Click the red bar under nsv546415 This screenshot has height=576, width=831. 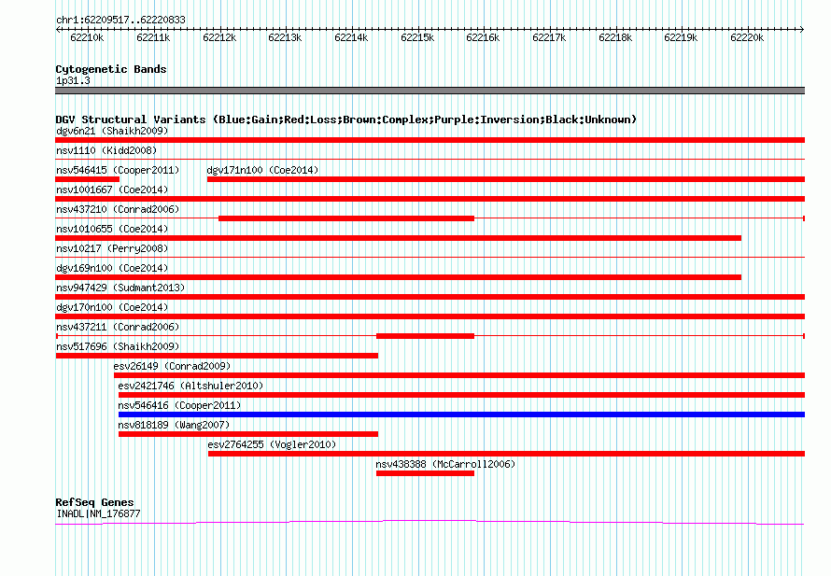[x=88, y=179]
